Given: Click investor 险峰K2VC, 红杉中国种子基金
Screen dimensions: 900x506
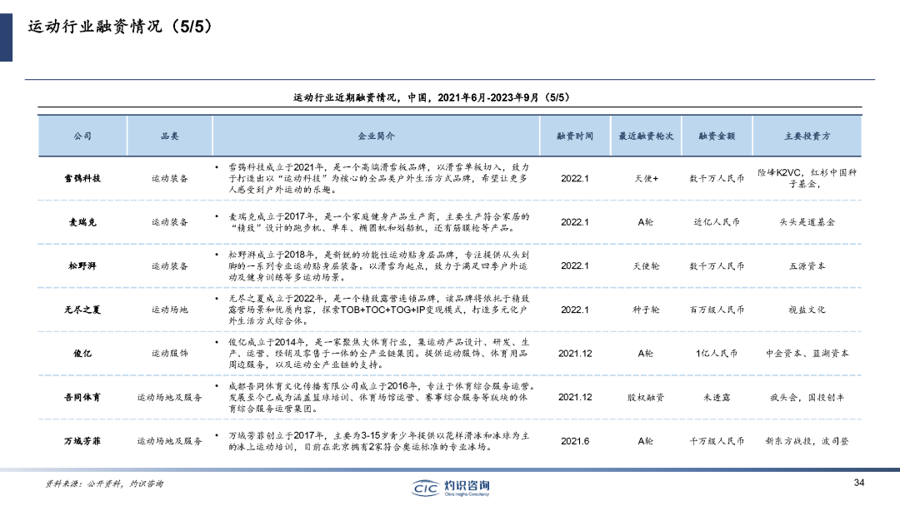Looking at the screenshot, I should (807, 178).
